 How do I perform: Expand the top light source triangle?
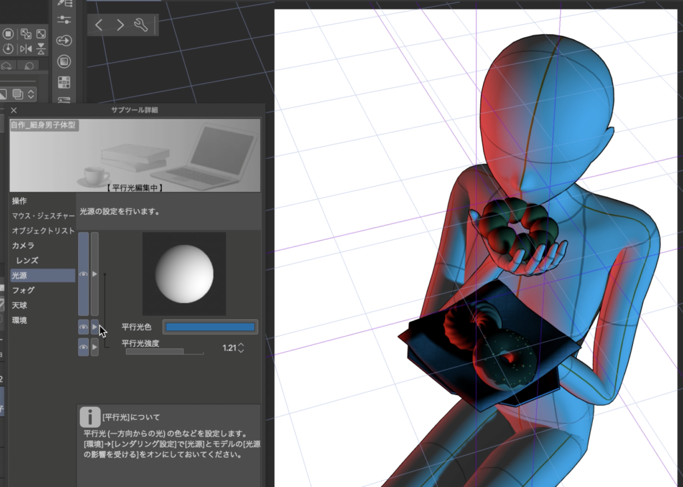tap(95, 274)
